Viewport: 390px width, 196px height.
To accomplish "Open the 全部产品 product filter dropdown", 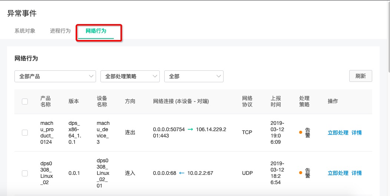I will pyautogui.click(x=55, y=76).
